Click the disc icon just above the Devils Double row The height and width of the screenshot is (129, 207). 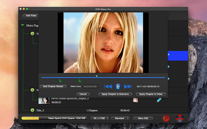[x=32, y=90]
